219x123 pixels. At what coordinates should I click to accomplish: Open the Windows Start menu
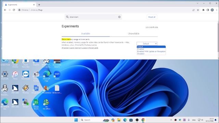76,120
